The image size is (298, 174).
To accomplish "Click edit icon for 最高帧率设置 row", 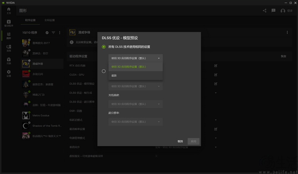I will [x=216, y=129].
